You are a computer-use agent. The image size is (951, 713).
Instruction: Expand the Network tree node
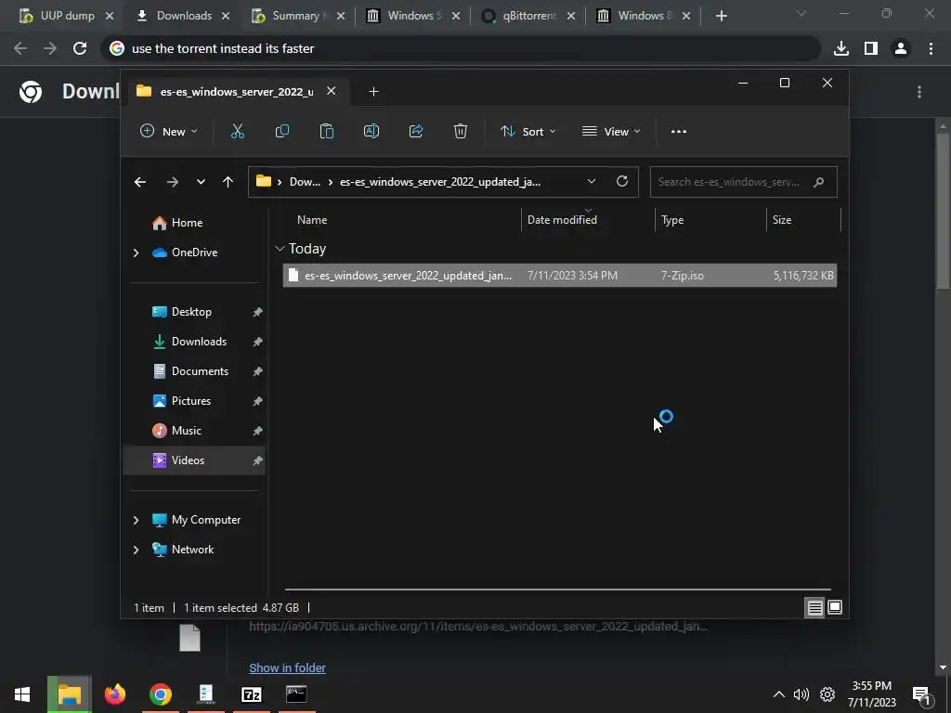136,550
